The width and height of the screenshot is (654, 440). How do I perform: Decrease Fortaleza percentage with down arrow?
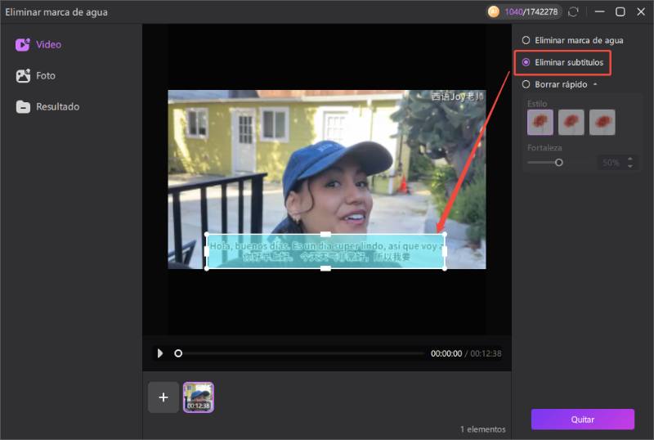click(629, 166)
